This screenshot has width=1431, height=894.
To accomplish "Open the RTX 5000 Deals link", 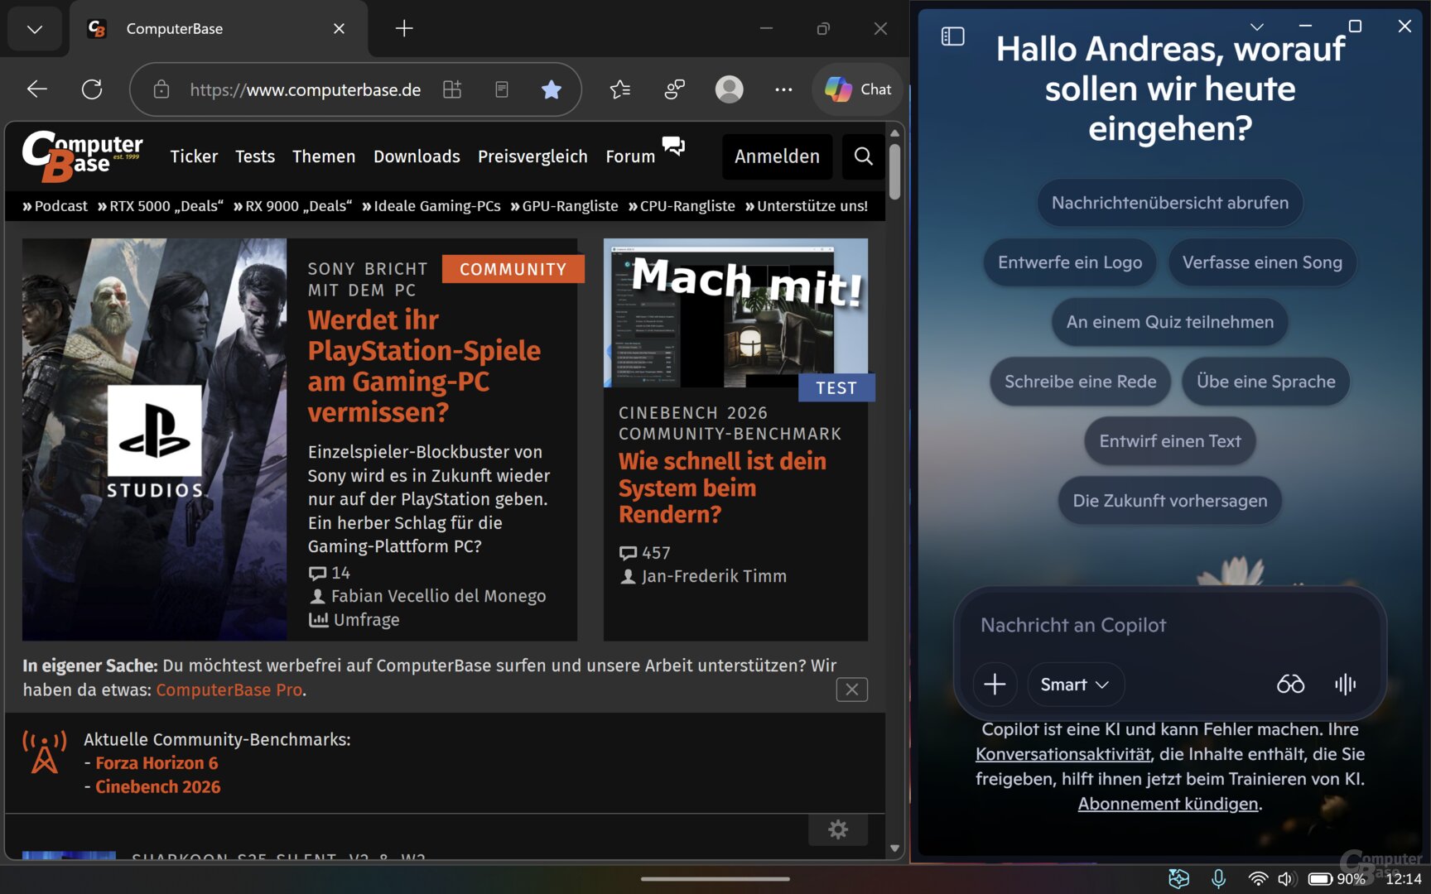I will click(x=161, y=206).
